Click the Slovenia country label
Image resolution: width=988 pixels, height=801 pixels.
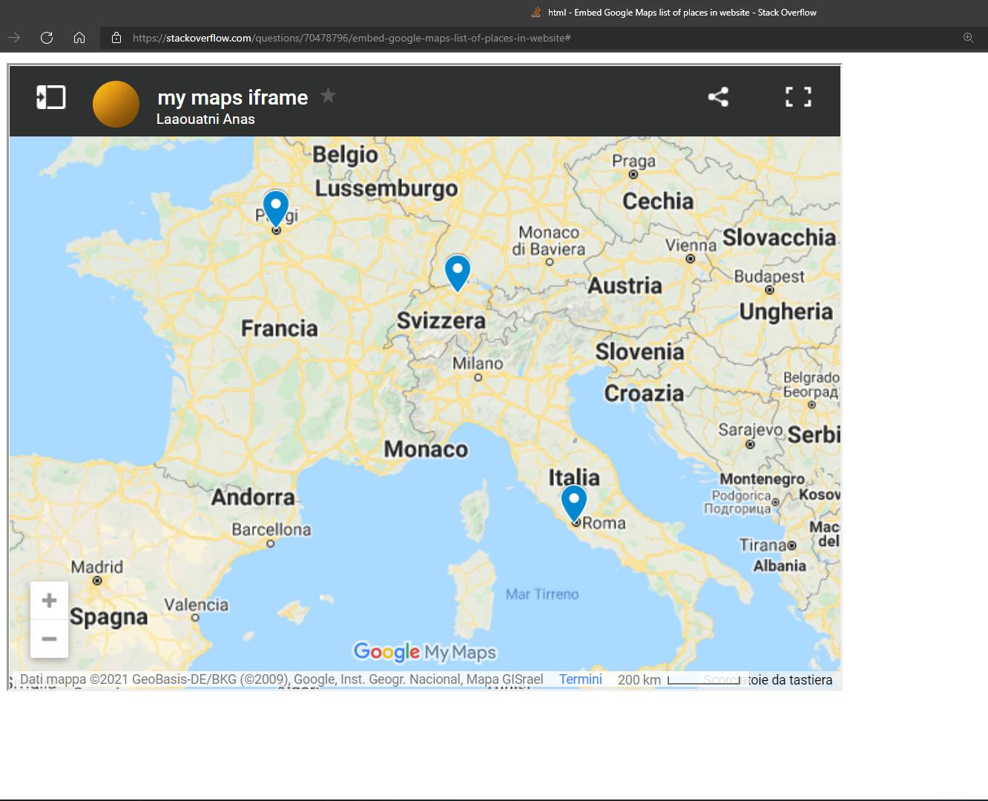(639, 352)
